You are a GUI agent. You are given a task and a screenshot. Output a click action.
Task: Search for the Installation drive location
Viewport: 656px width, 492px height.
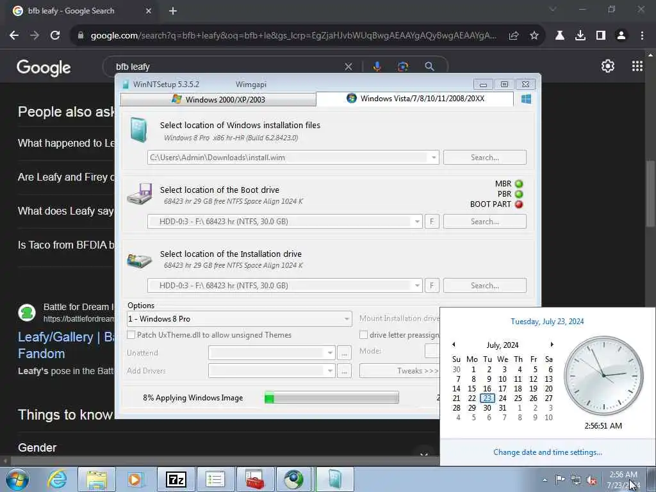(x=484, y=286)
